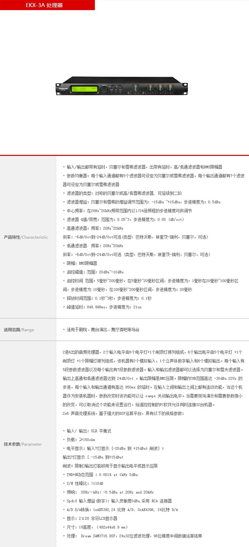Image resolution: width=249 pixels, height=547 pixels.
Task: Click the Spdif 输入增益 line
Action: click(x=117, y=501)
